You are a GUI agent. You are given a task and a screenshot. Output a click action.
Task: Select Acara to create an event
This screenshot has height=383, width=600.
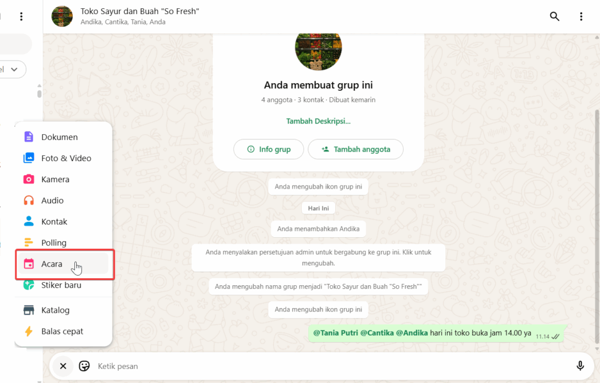pyautogui.click(x=52, y=264)
